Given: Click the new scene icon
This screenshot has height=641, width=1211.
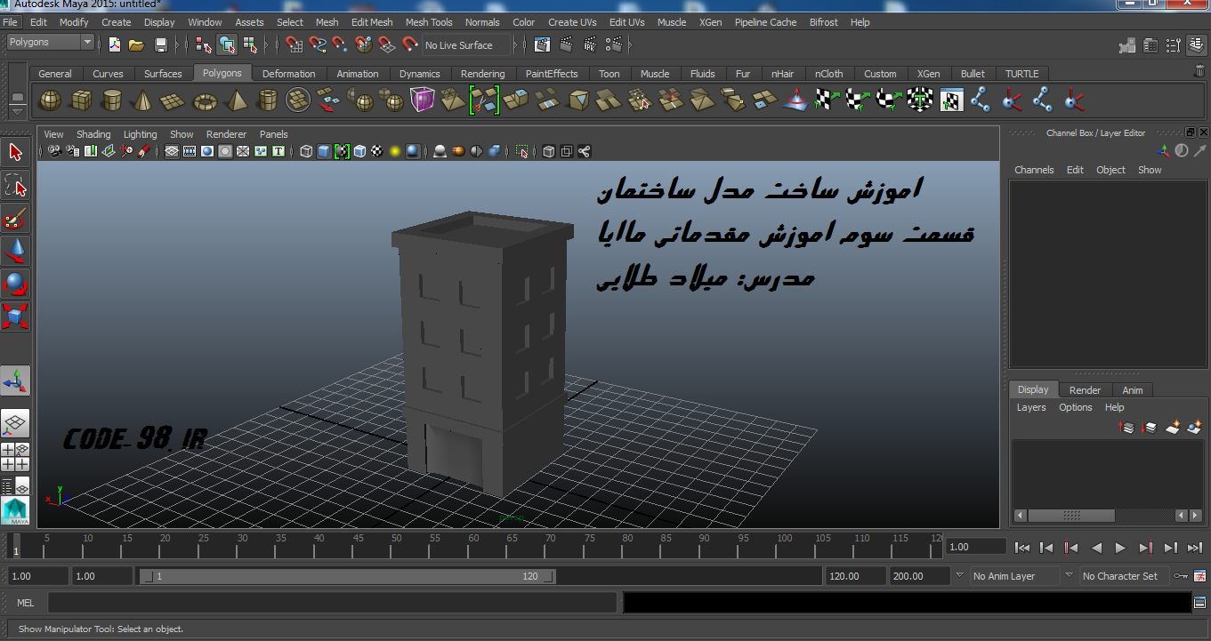Looking at the screenshot, I should pyautogui.click(x=114, y=44).
